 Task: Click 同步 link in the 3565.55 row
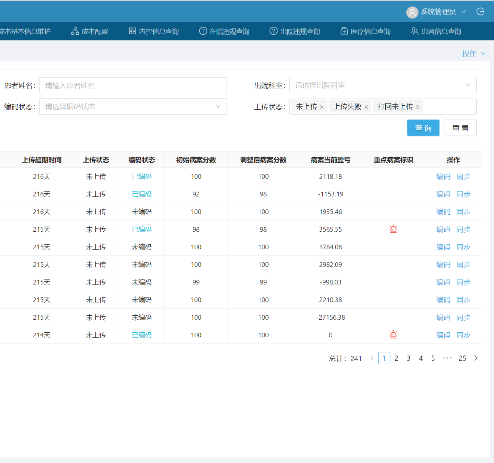point(463,229)
